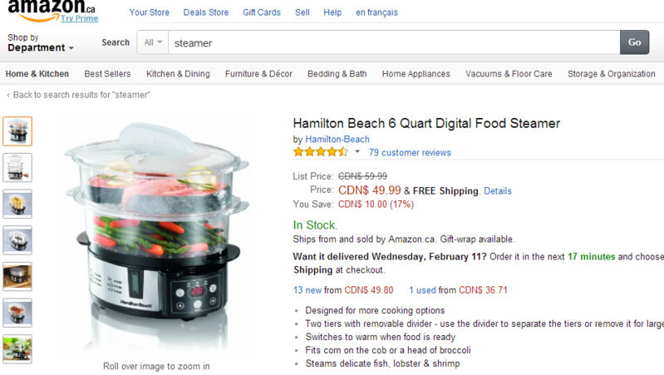This screenshot has height=375, width=664.
Task: Expand the rating breakdown arrow
Action: [357, 152]
